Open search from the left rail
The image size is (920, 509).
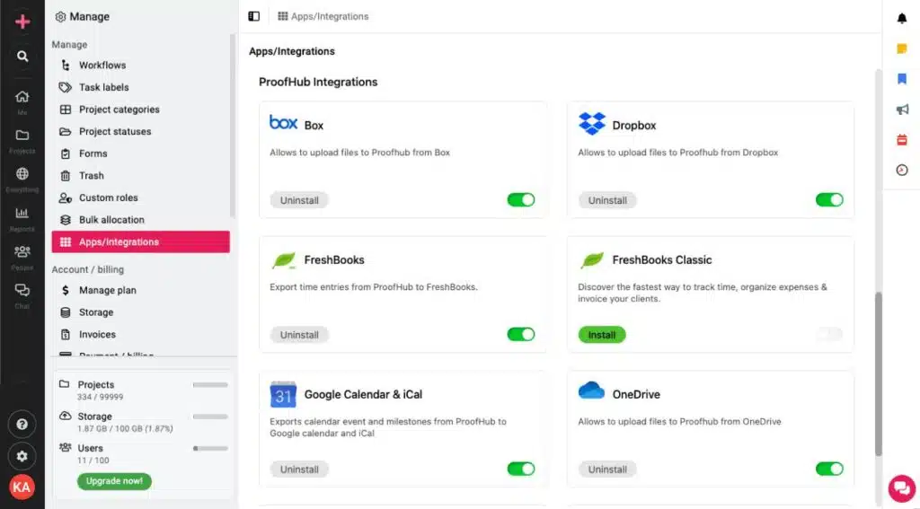point(22,57)
